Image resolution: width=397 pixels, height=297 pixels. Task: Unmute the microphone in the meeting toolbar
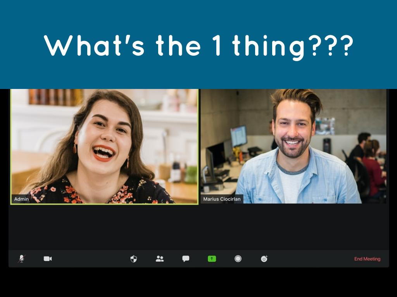pyautogui.click(x=21, y=259)
